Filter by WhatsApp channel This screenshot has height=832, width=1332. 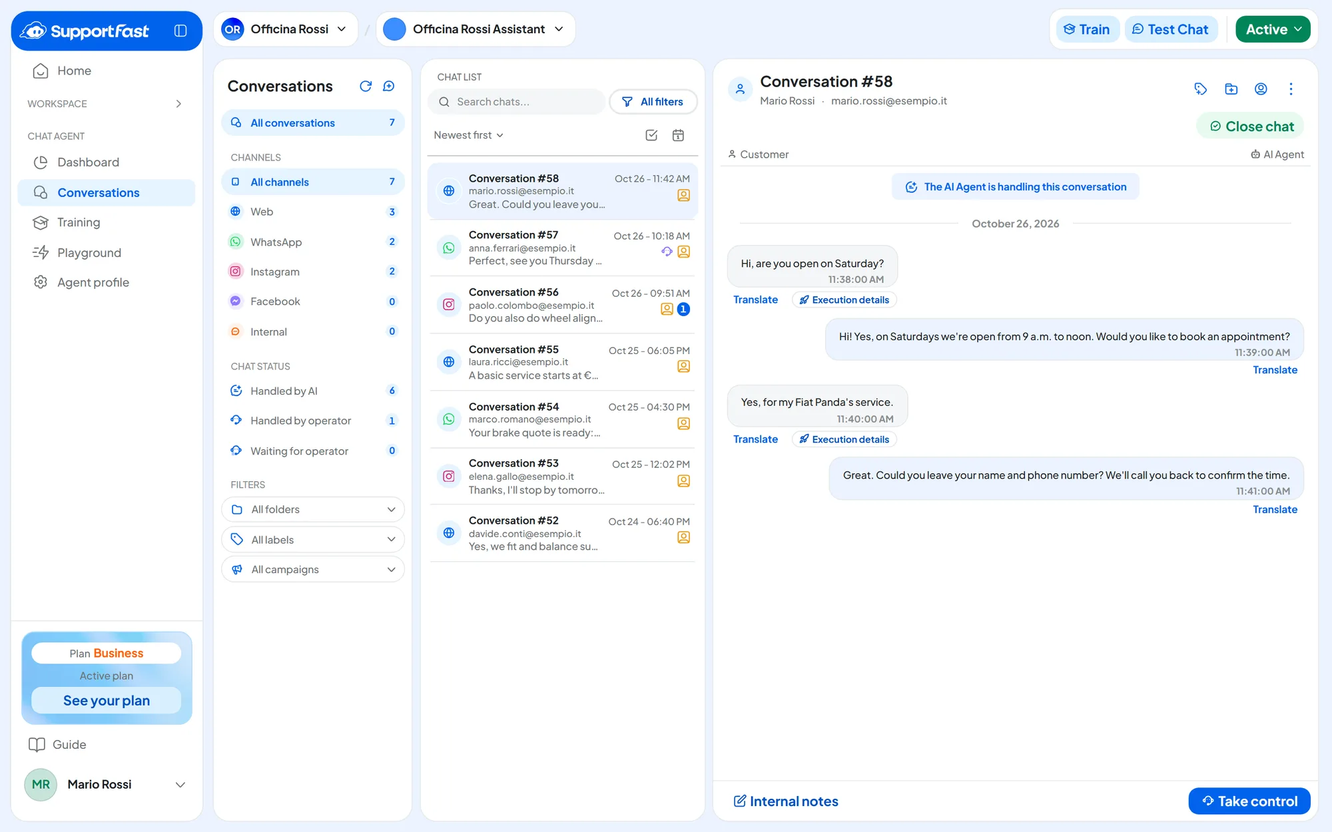[313, 242]
